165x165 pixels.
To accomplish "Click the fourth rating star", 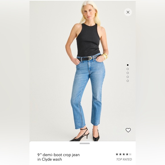I will (x=127, y=154).
